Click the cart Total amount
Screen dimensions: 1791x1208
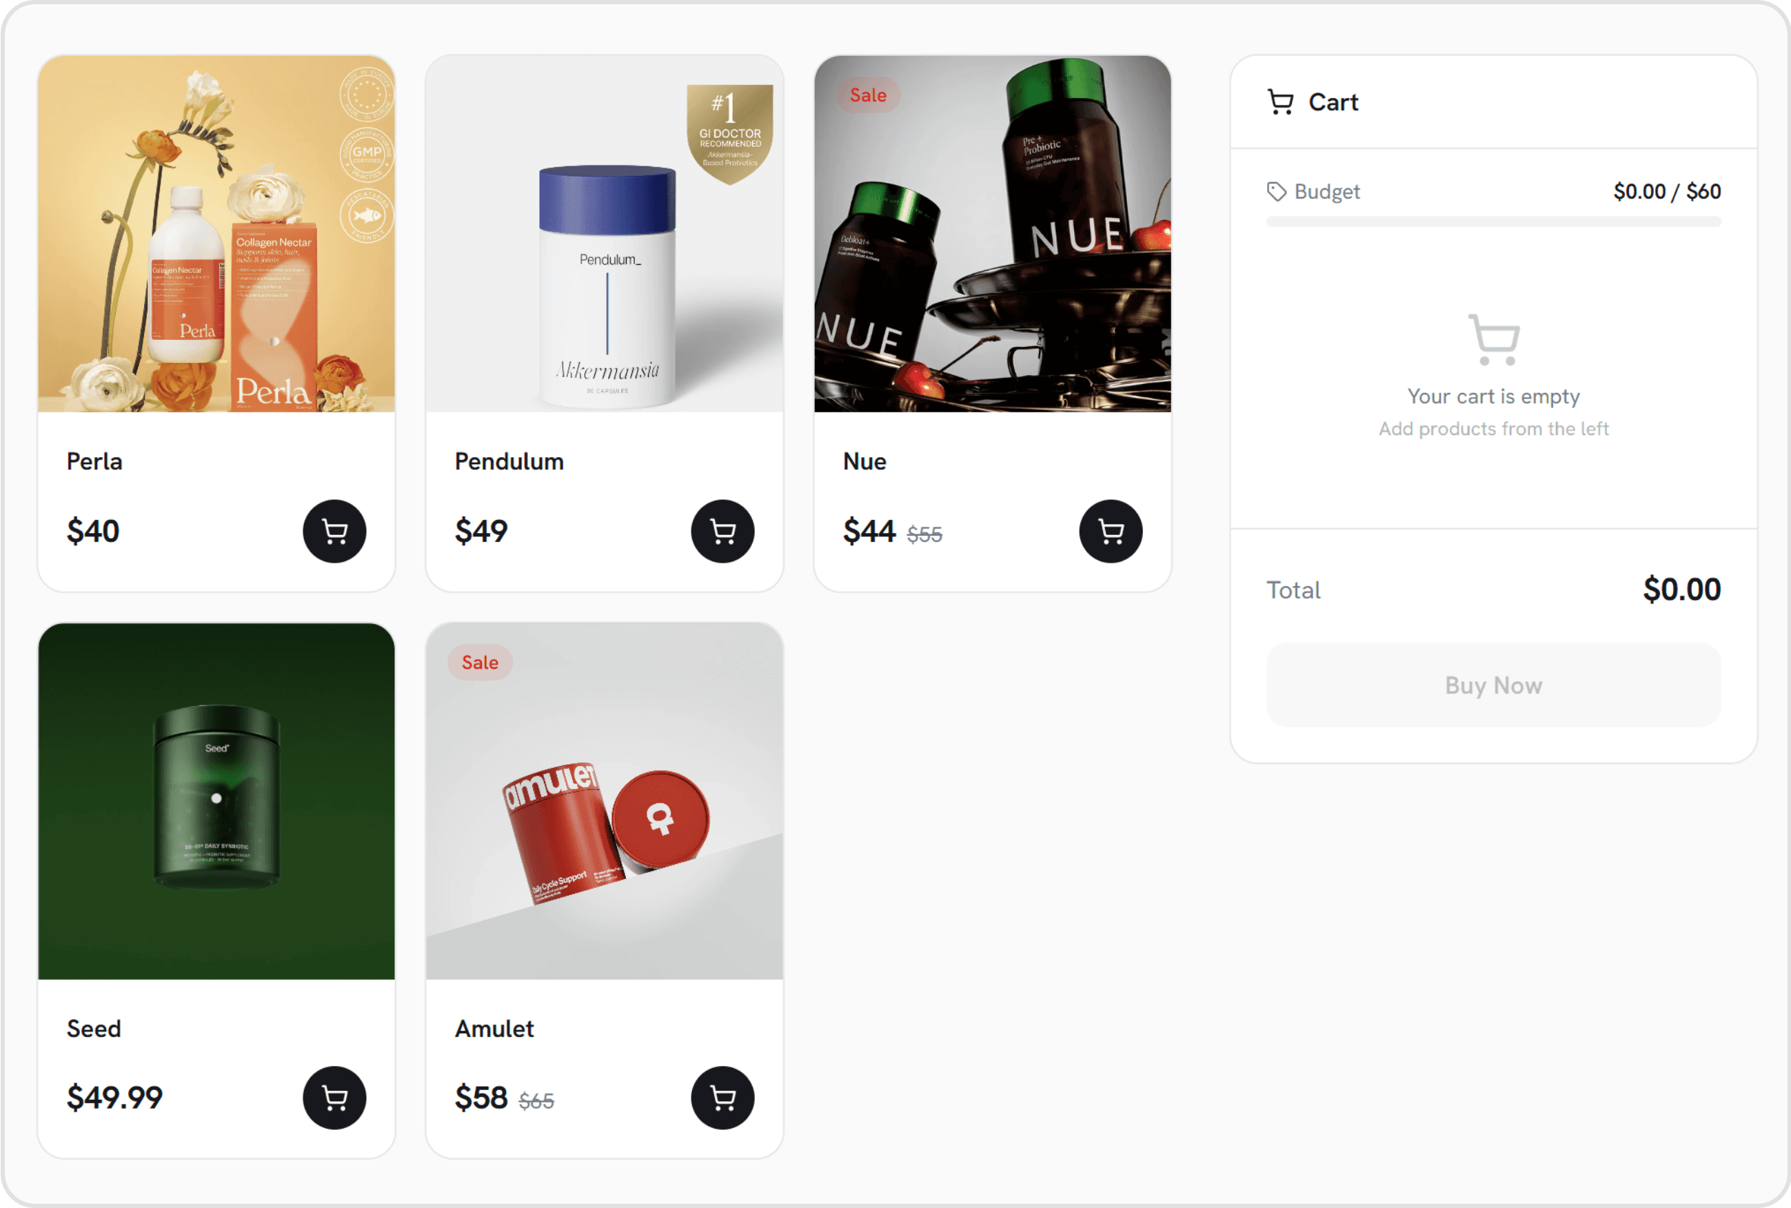coord(1681,590)
